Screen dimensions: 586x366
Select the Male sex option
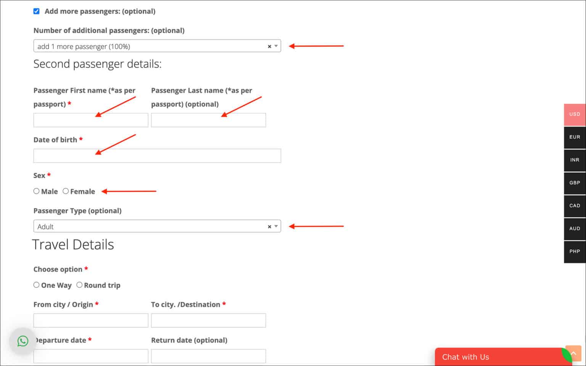(x=37, y=191)
